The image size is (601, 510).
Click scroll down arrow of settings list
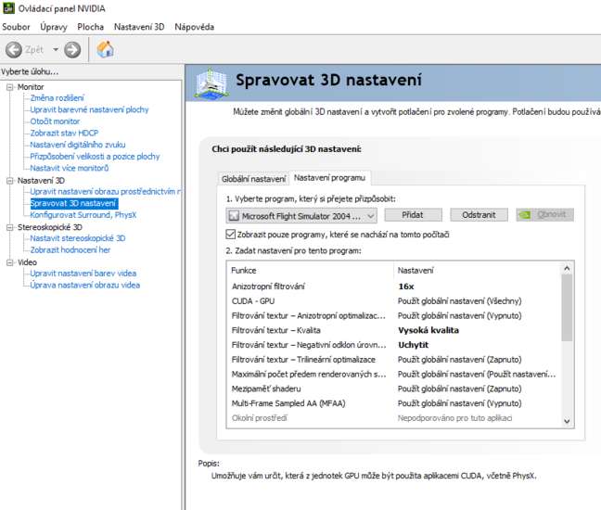pos(568,422)
